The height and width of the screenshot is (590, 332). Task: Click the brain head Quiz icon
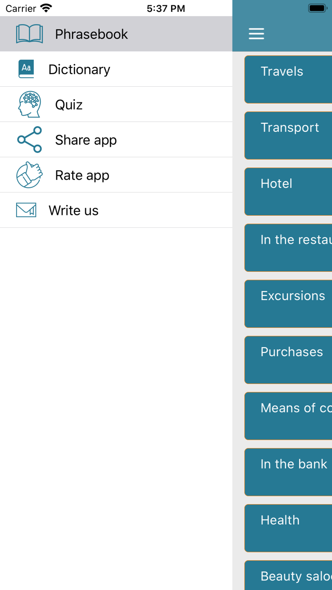29,104
